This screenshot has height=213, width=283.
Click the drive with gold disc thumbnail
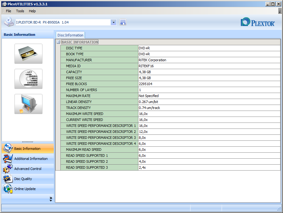click(29, 54)
